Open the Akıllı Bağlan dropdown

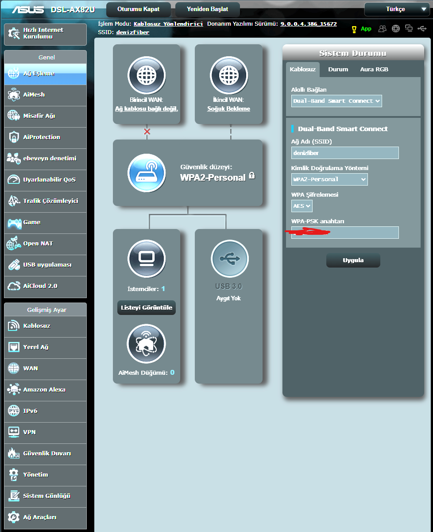click(336, 101)
